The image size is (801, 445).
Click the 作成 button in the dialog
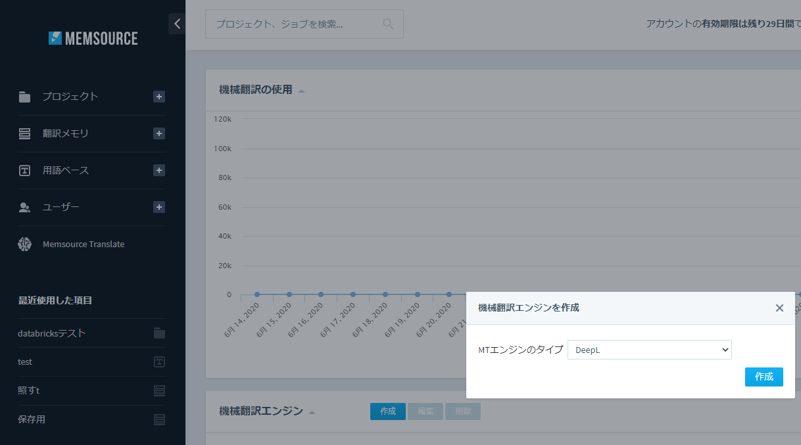(764, 377)
